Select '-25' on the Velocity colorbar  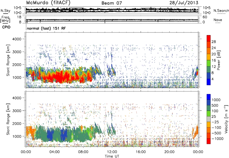[215, 122]
